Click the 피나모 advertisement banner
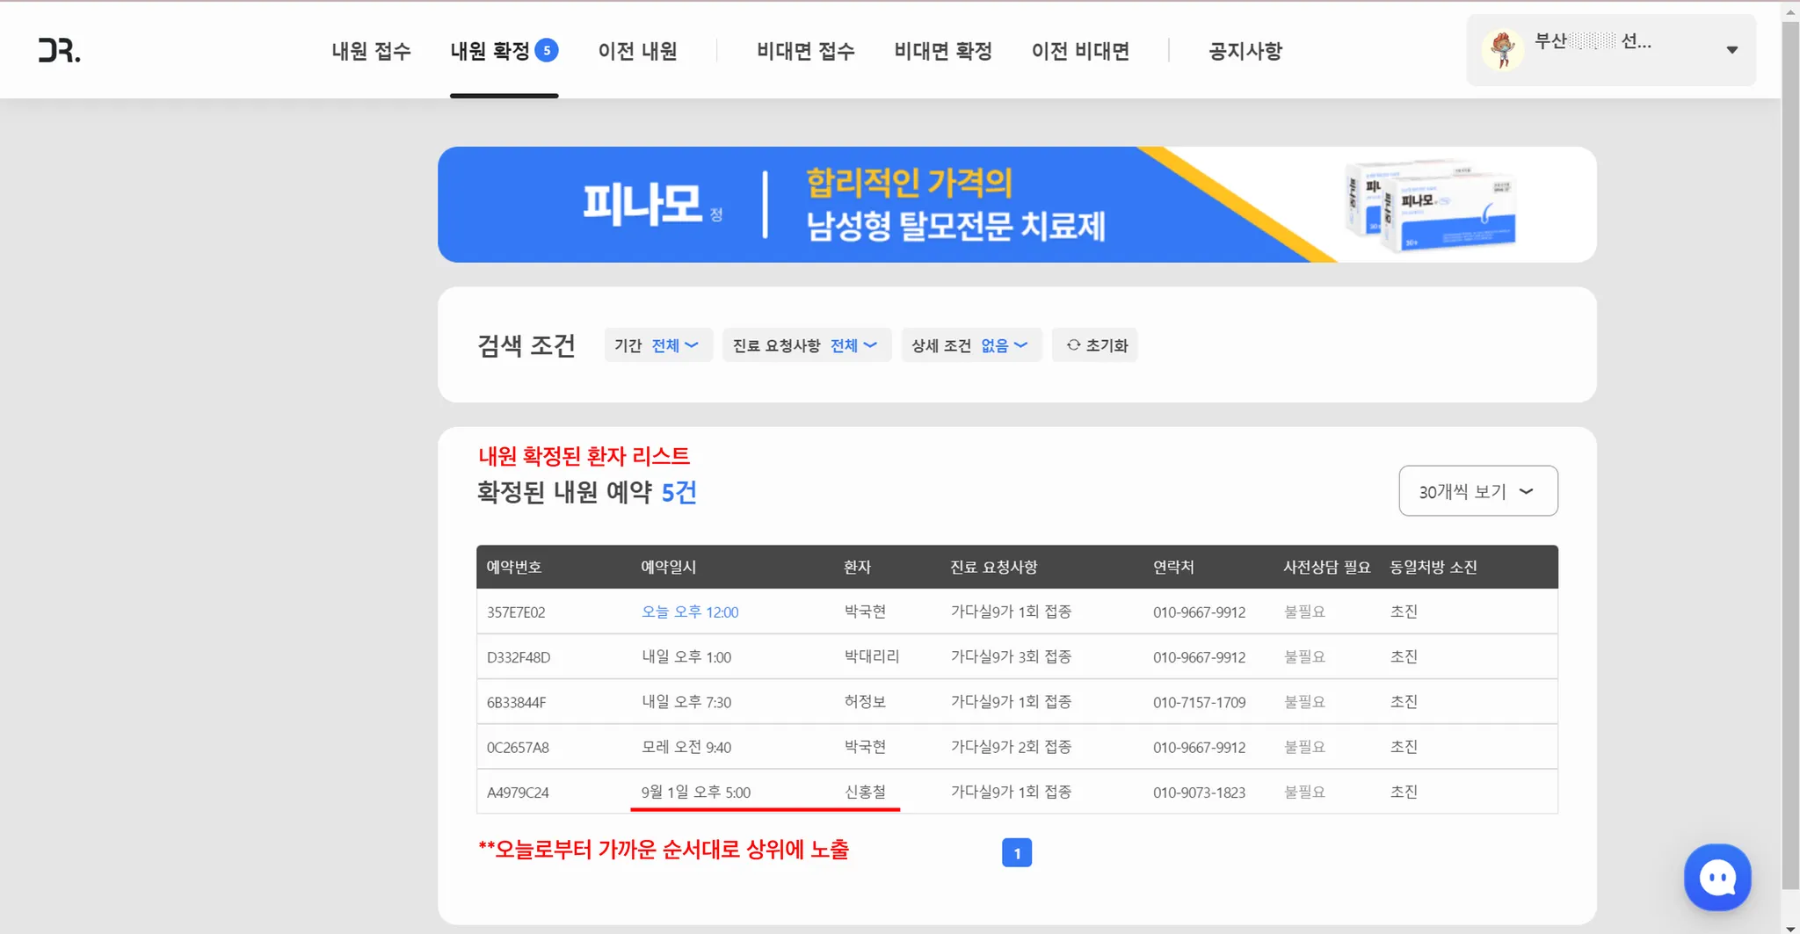The height and width of the screenshot is (934, 1800). point(1017,205)
